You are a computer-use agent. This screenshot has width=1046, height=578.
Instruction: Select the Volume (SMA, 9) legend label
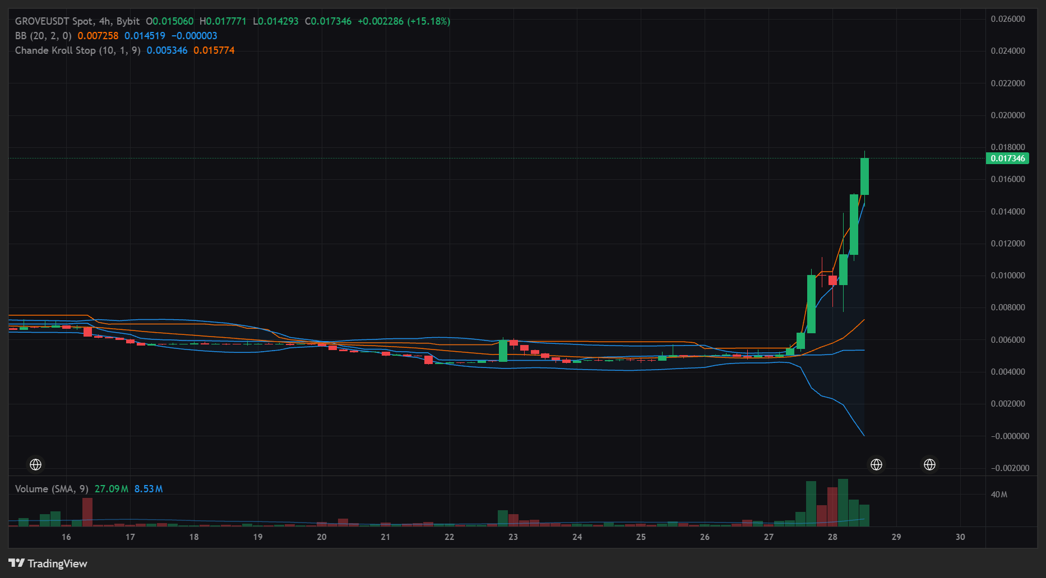pos(52,489)
